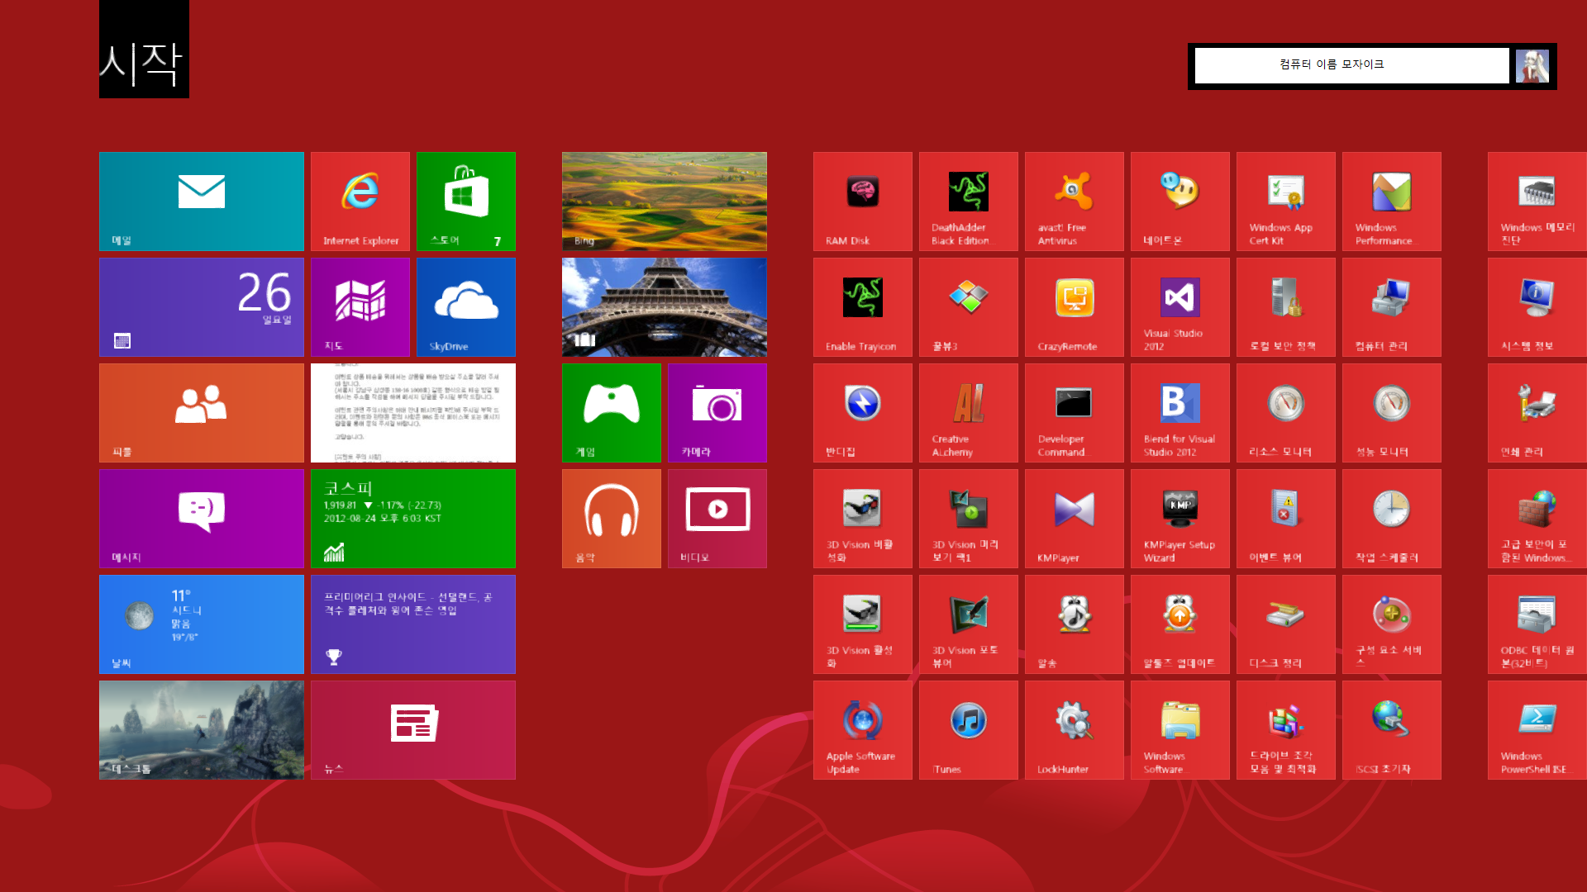The height and width of the screenshot is (892, 1587).
Task: Open Blend for Visual Studio 2012 tile
Action: click(x=1180, y=413)
